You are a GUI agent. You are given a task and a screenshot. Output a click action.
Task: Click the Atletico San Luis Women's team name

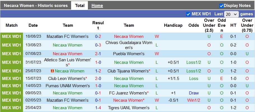point(68,62)
